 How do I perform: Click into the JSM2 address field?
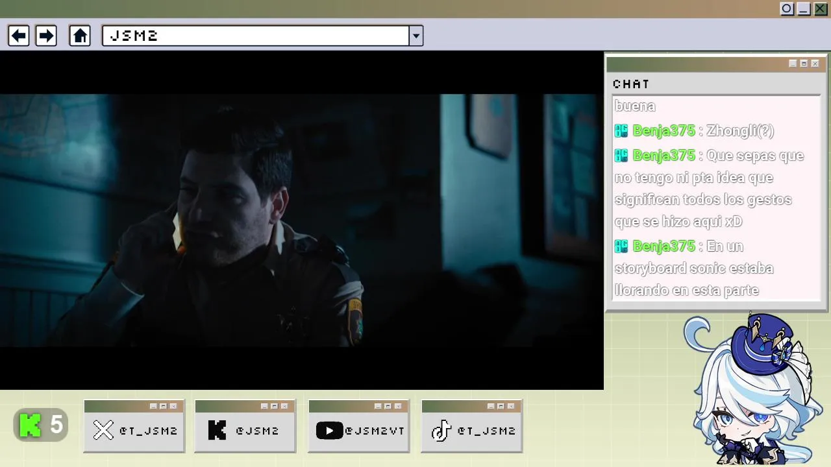click(x=256, y=36)
